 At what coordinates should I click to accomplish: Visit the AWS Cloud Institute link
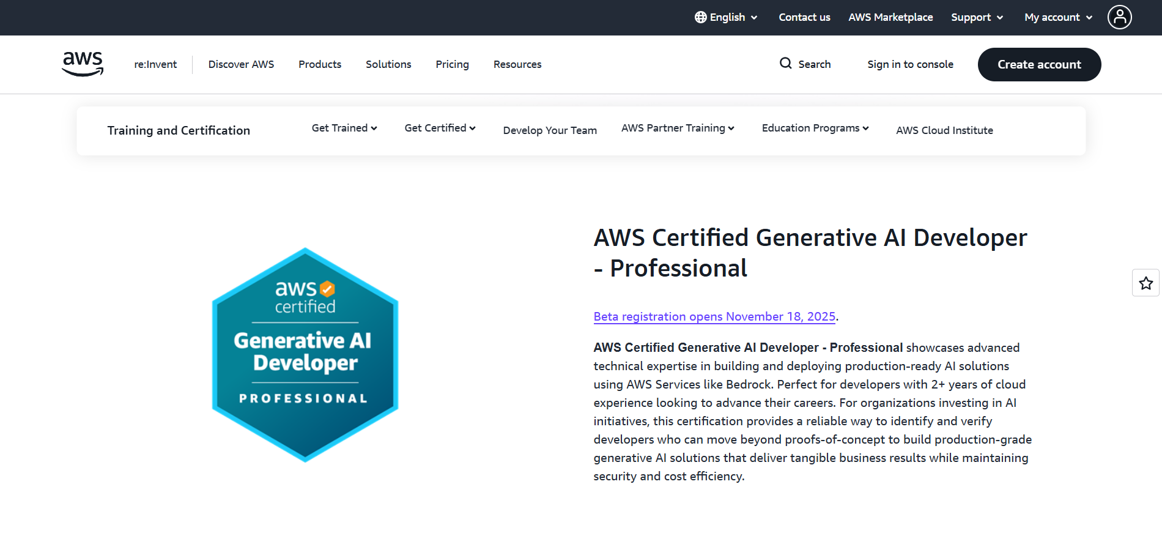coord(944,130)
